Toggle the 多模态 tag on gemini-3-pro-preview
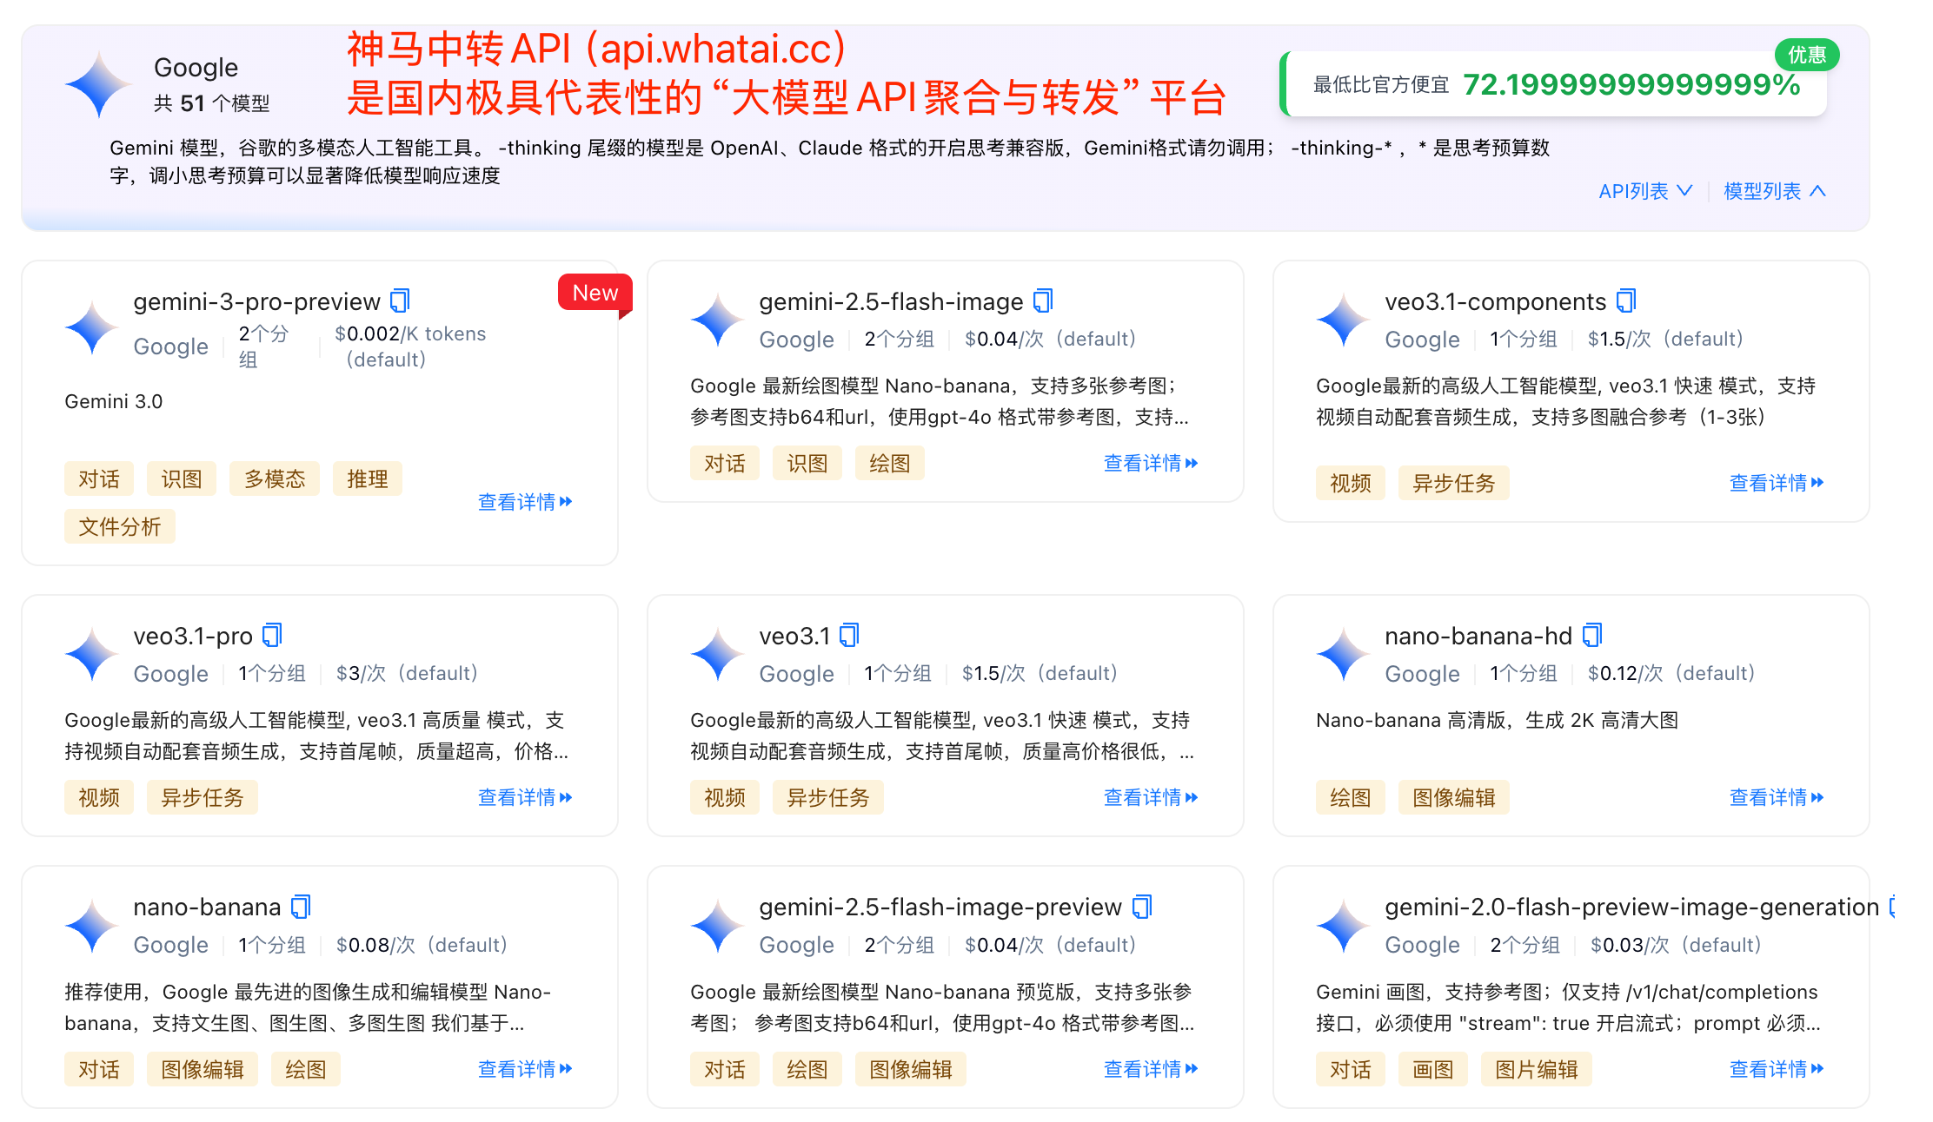This screenshot has width=1933, height=1122. [x=274, y=478]
